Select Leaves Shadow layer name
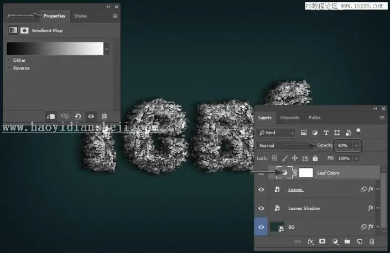 tap(304, 208)
